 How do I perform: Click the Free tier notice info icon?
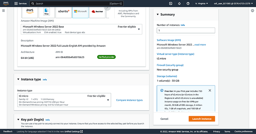[x=162, y=90]
